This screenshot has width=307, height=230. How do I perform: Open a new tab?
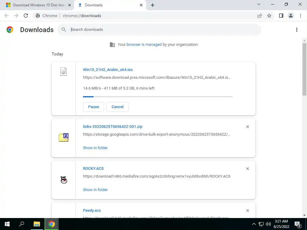pyautogui.click(x=153, y=5)
